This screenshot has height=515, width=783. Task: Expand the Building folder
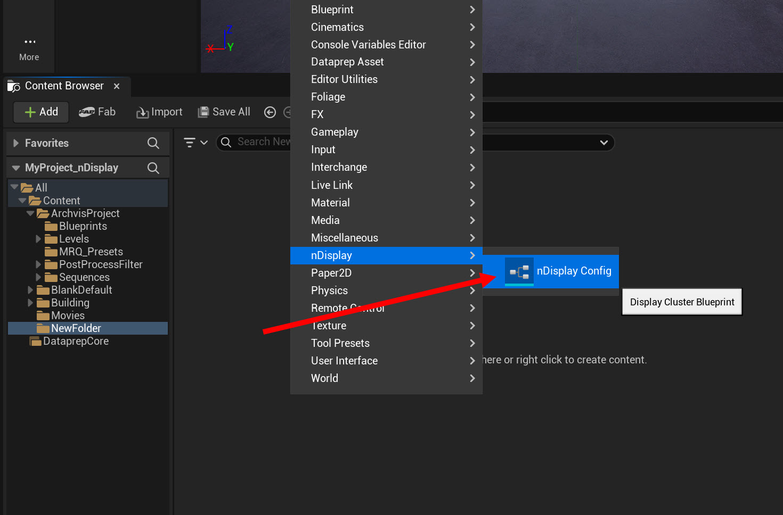[x=30, y=303]
